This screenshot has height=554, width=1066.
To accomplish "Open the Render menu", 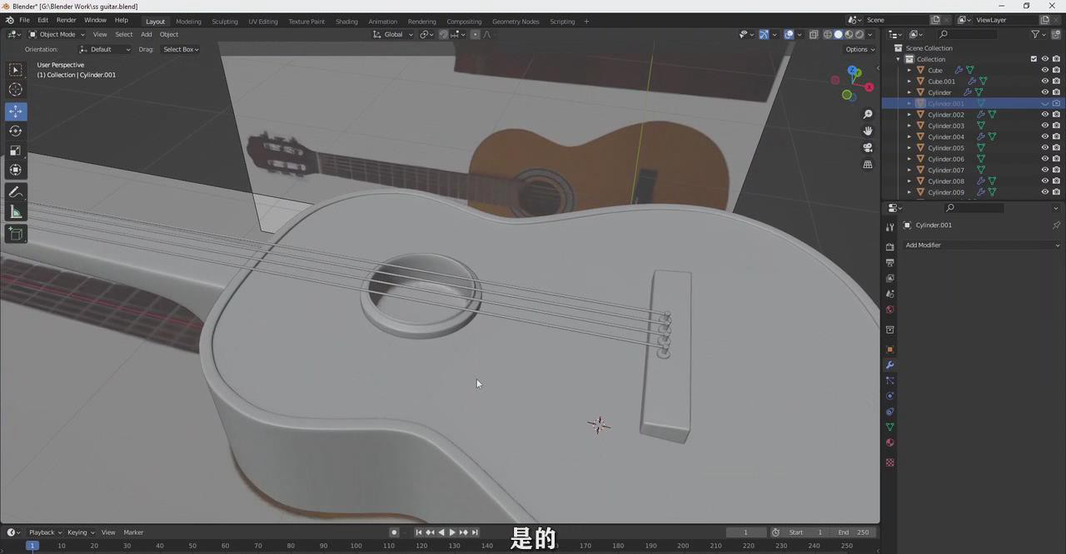I will (x=66, y=20).
